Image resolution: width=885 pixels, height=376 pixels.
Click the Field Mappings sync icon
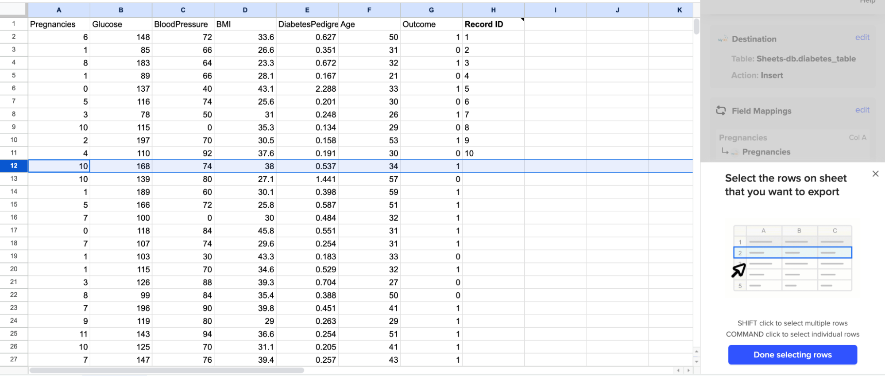[721, 110]
